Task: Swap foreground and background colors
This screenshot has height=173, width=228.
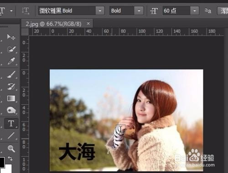Action: point(10,158)
